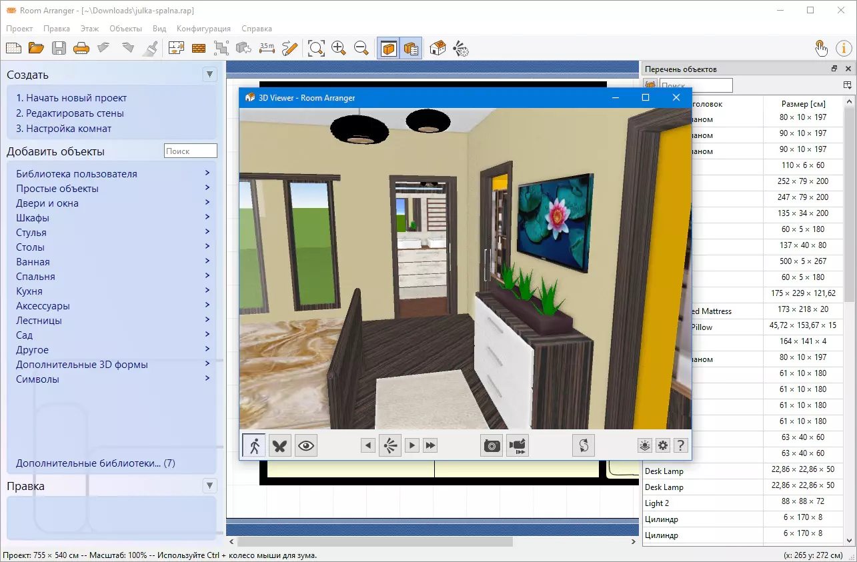Open the 3D house view icon
Screen dimensions: 857x562
click(438, 48)
